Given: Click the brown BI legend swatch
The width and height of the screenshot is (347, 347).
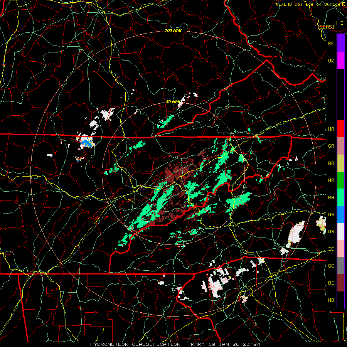Looking at the screenshot, I should pos(340,283).
